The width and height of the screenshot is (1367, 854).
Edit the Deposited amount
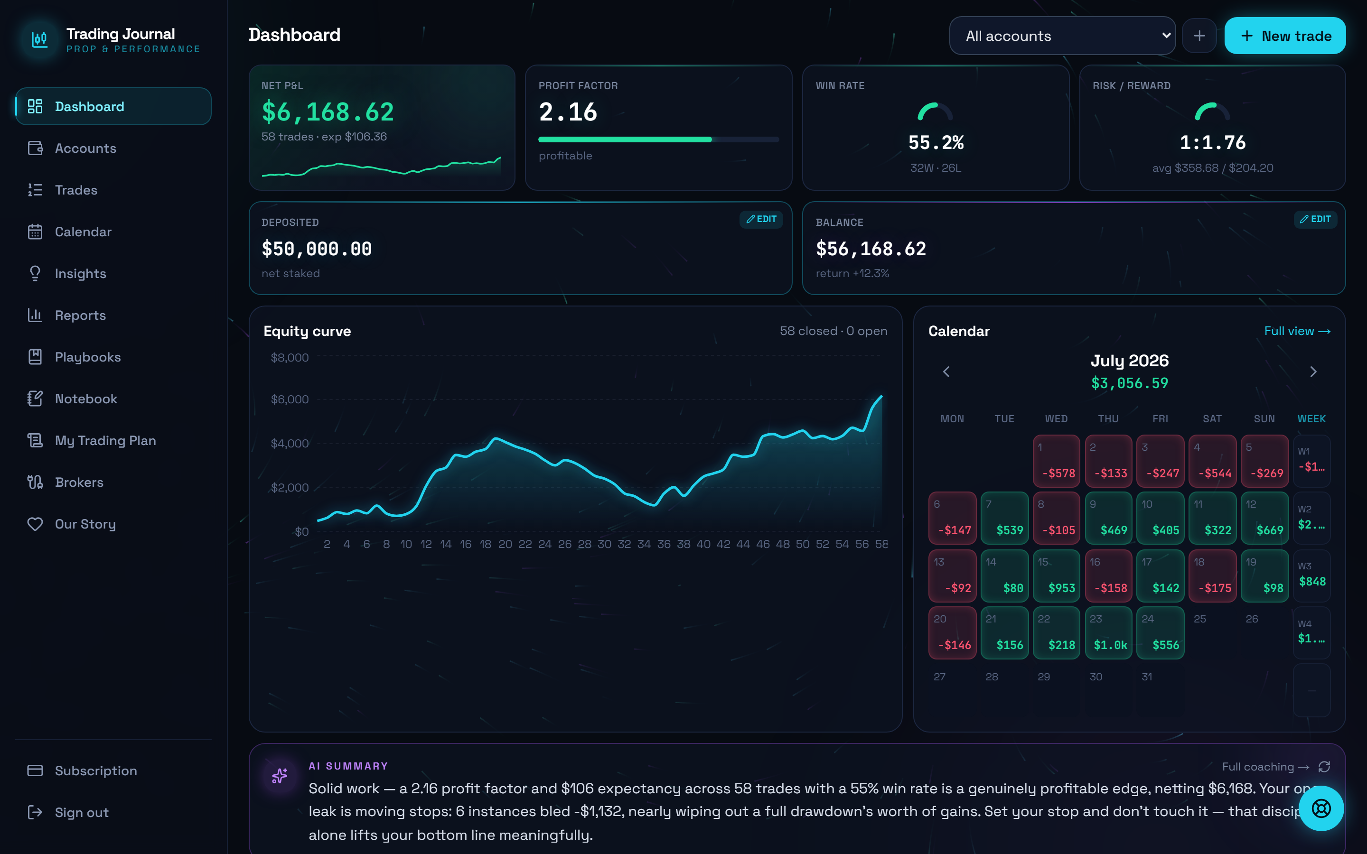click(x=761, y=219)
